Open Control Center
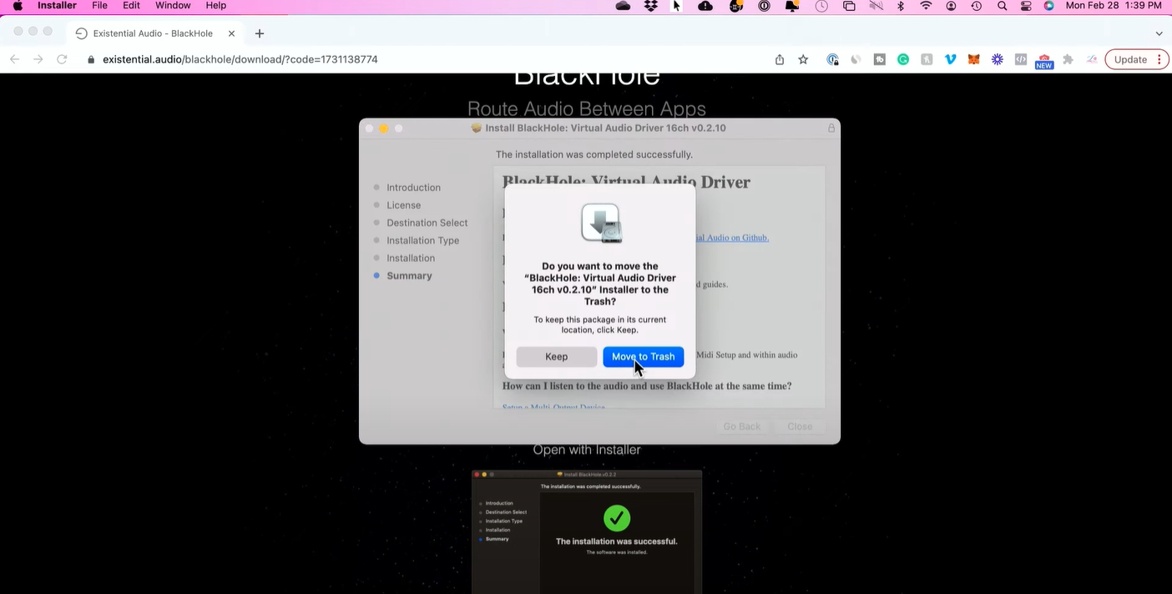 tap(1025, 6)
